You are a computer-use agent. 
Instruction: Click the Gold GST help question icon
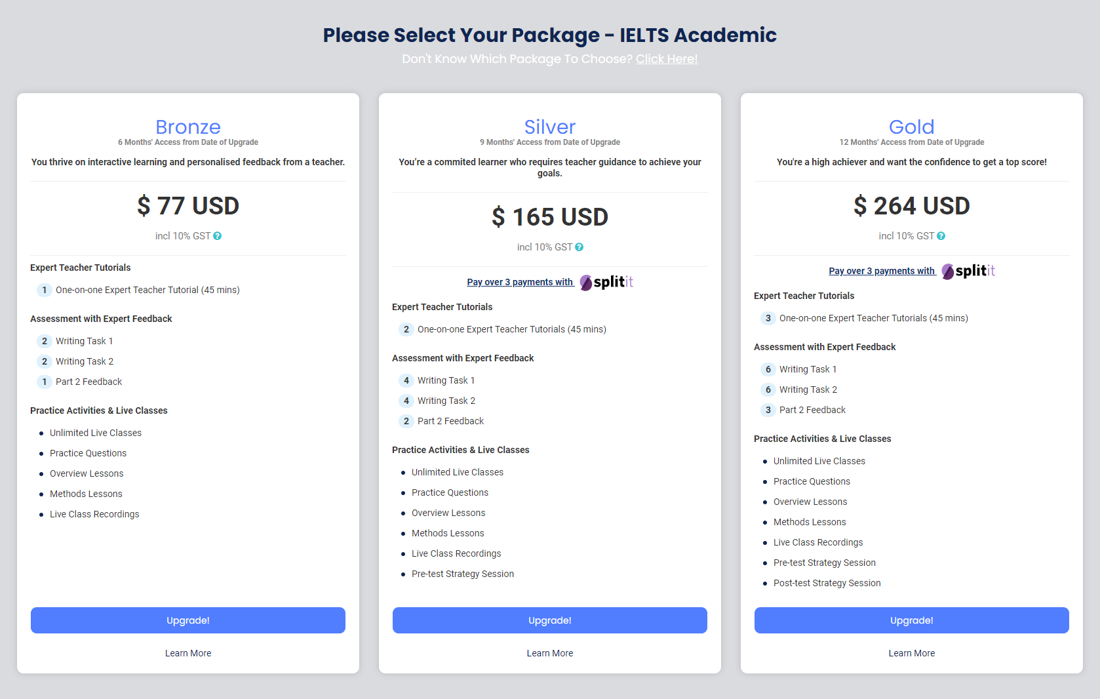[941, 236]
